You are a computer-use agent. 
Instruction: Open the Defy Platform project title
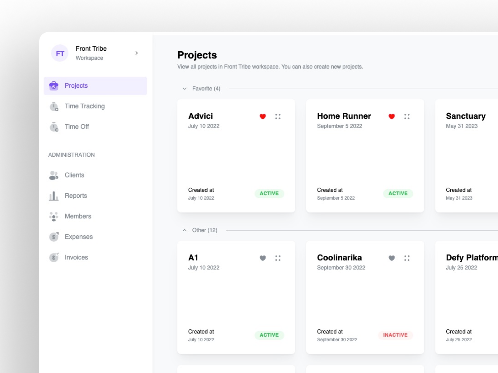coord(472,258)
